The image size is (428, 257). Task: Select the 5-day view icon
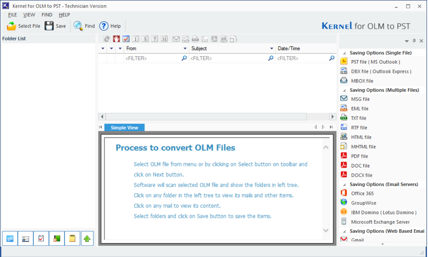pos(145,39)
